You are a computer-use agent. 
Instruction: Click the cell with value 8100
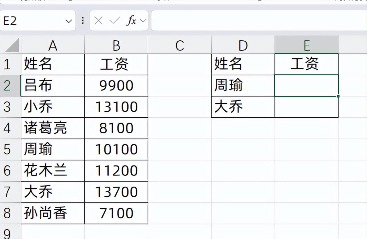(116, 128)
